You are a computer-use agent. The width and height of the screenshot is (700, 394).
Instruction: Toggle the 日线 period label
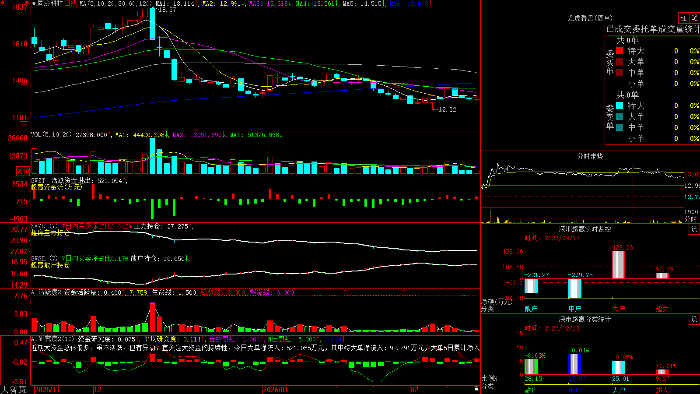click(x=70, y=4)
